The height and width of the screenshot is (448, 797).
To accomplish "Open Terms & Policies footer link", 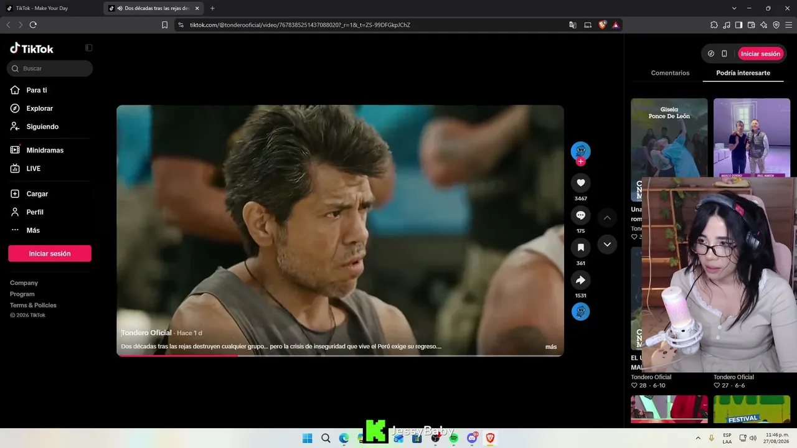I will [x=33, y=306].
